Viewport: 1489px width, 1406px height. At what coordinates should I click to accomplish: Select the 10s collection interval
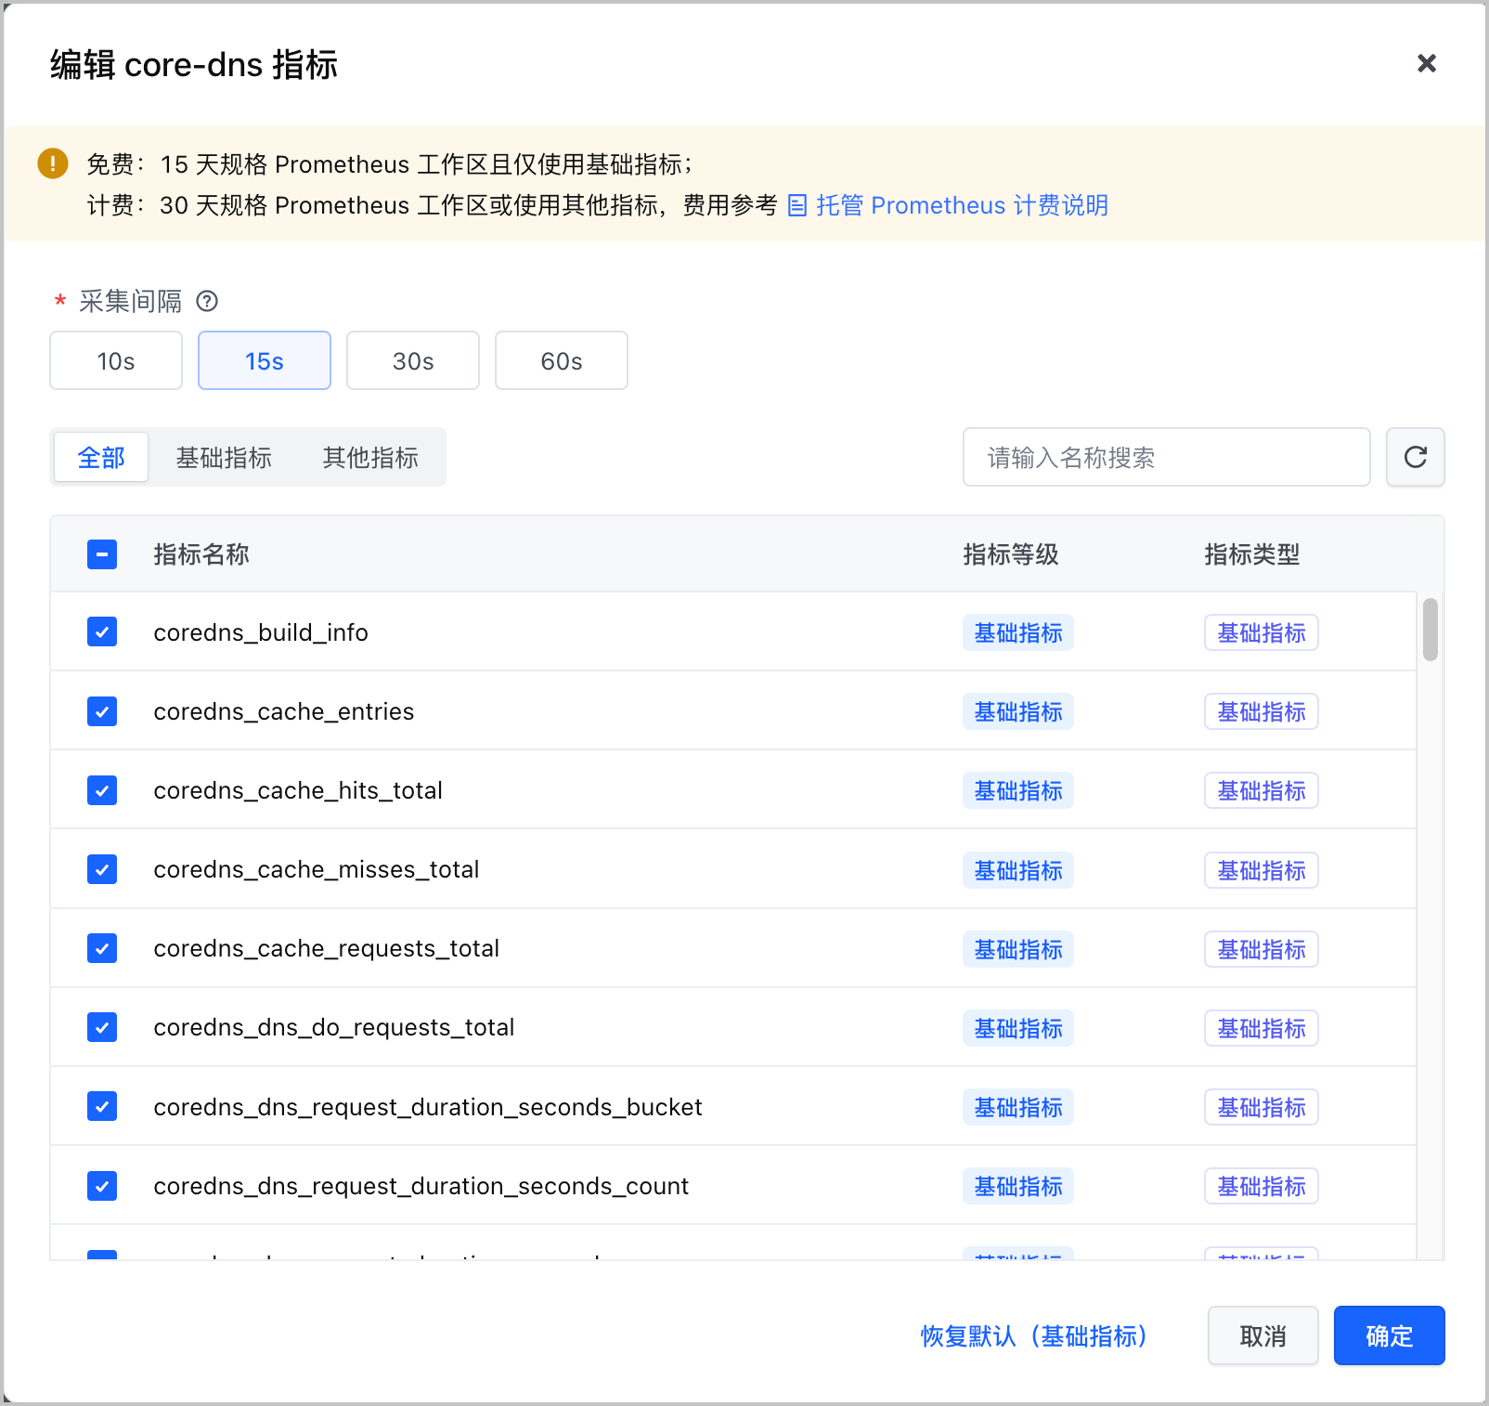(116, 360)
